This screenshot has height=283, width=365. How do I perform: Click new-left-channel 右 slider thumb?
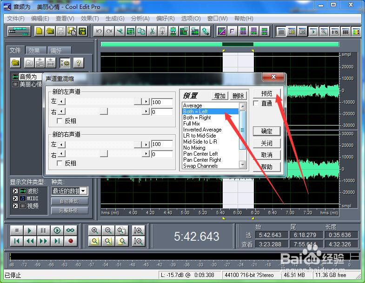[x=104, y=111]
